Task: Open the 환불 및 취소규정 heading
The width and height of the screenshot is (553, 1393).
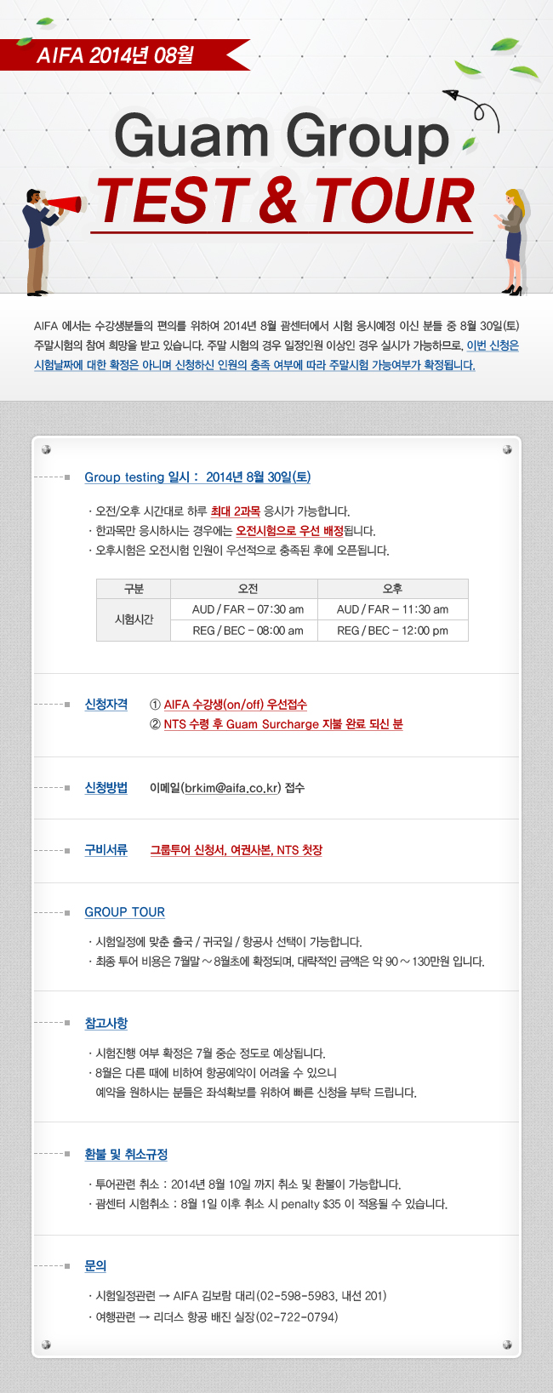Action: (126, 1154)
